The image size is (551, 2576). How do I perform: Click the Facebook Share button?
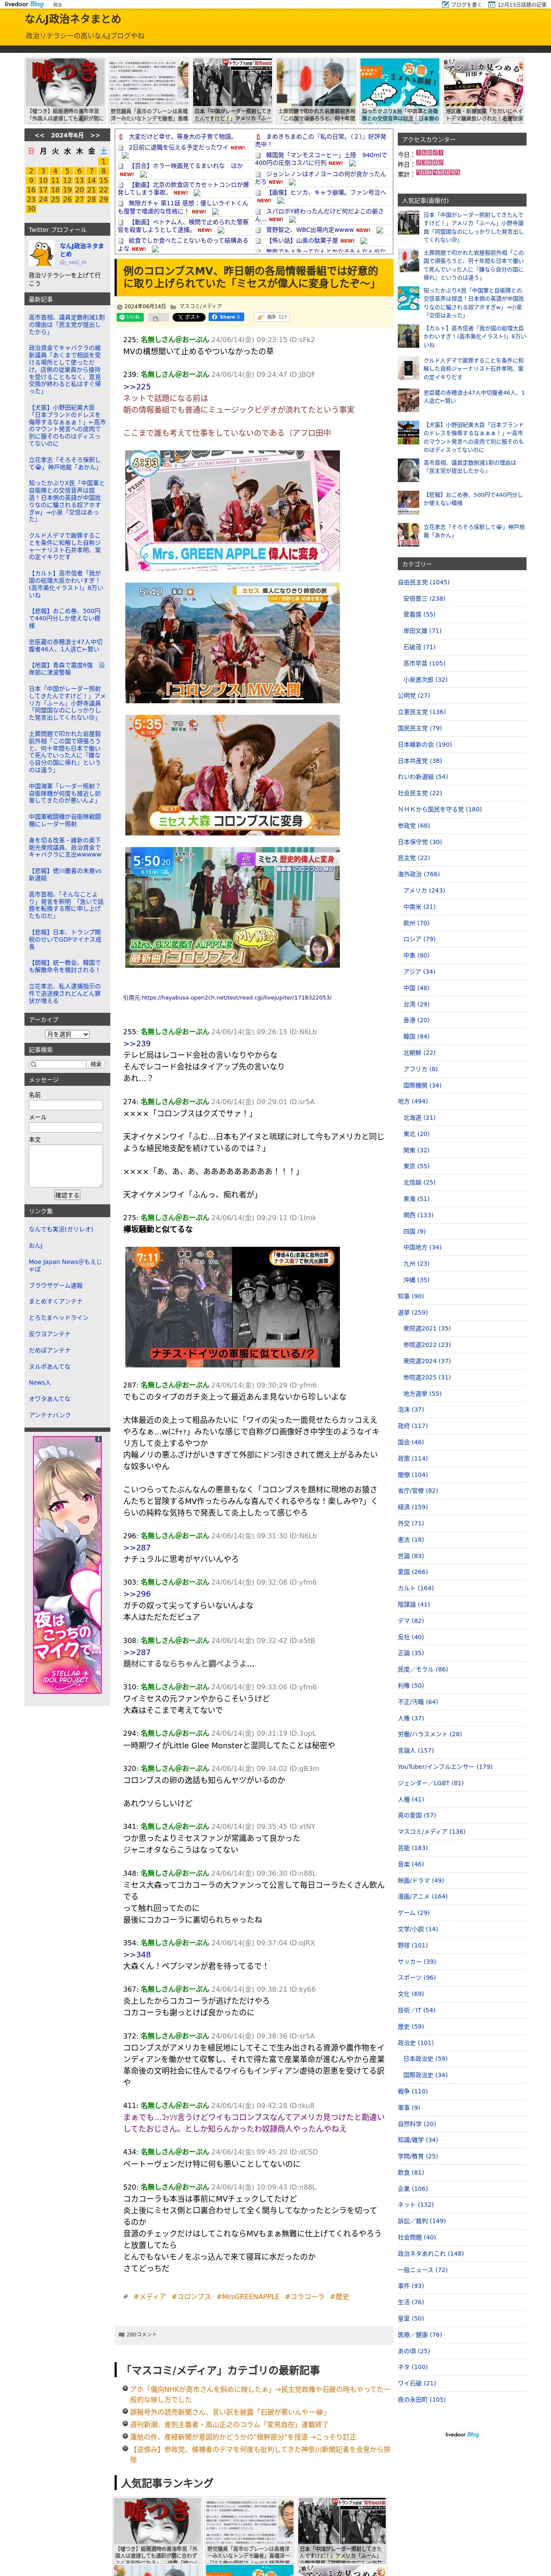(226, 317)
